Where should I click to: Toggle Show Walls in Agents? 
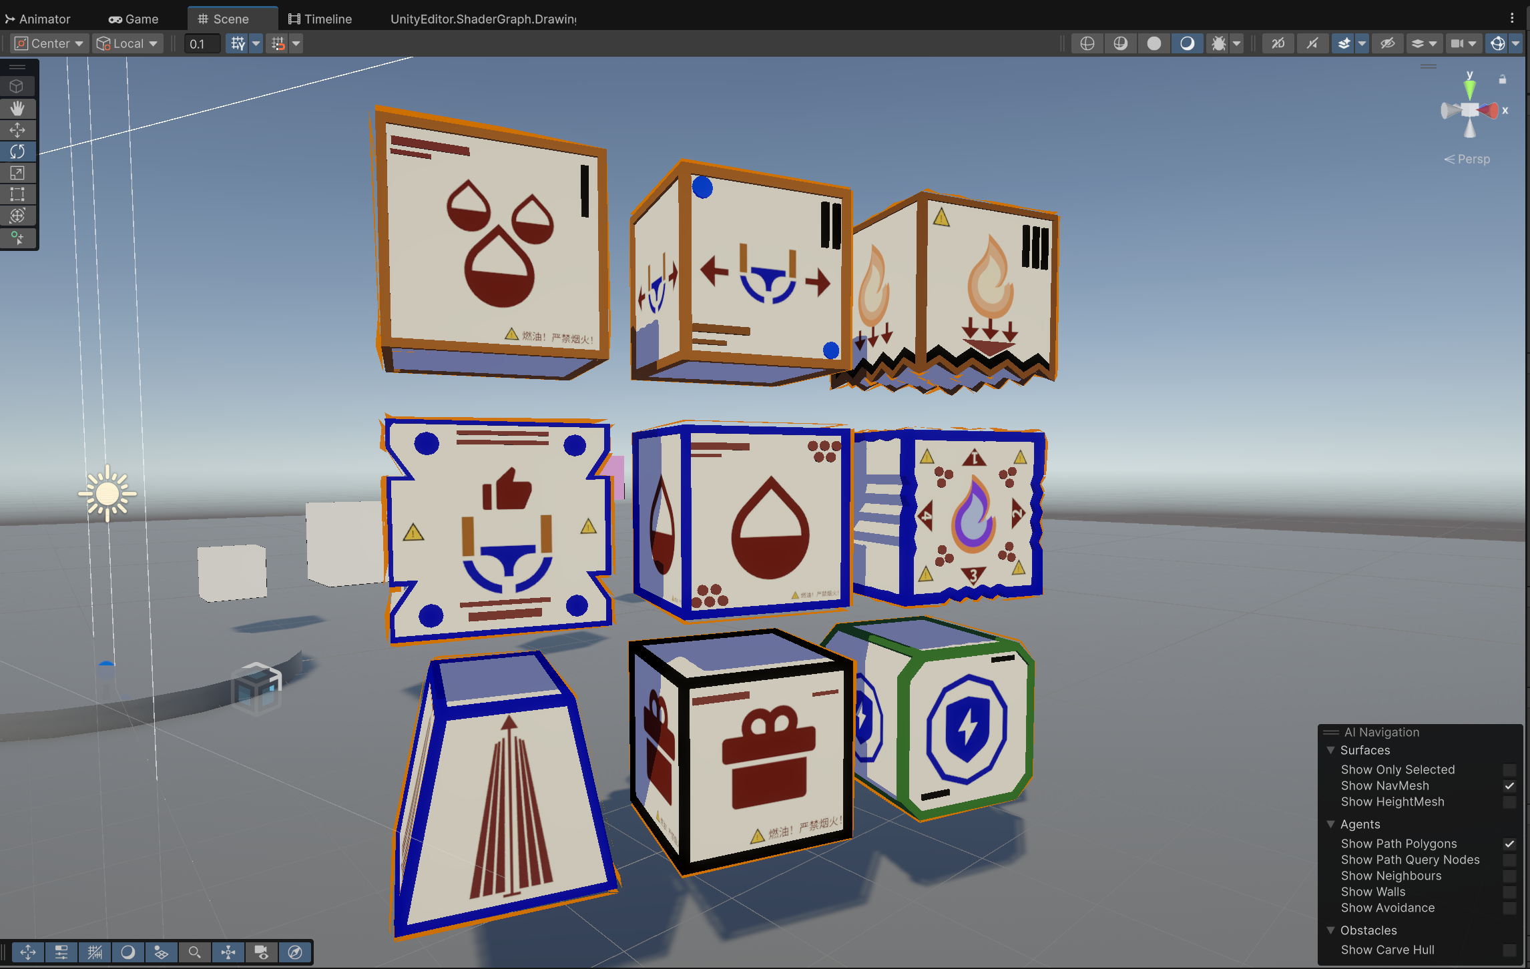pyautogui.click(x=1509, y=892)
